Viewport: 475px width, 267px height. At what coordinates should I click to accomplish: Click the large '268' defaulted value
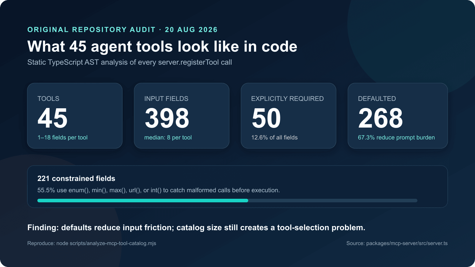tap(381, 118)
